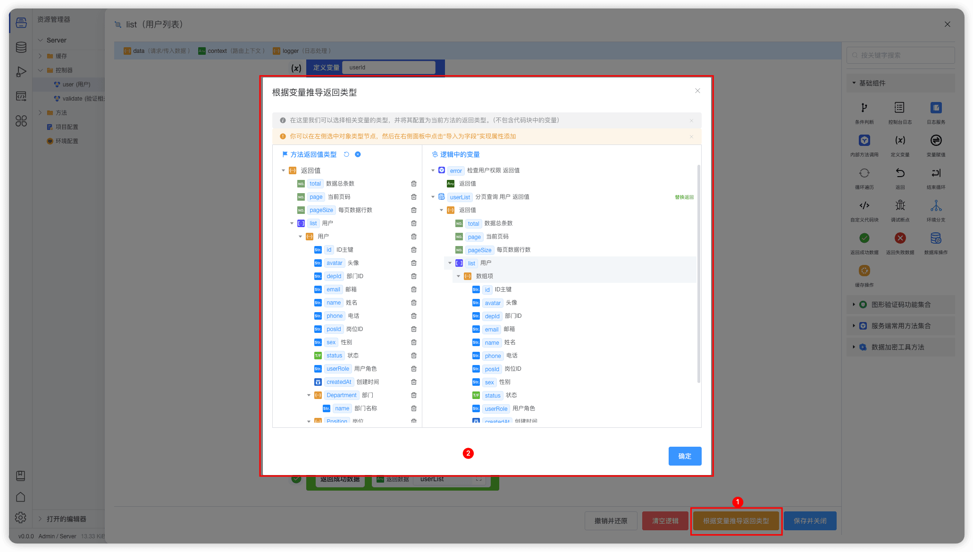Expand 数据加密工具方法 section
973x552 pixels.
point(900,347)
